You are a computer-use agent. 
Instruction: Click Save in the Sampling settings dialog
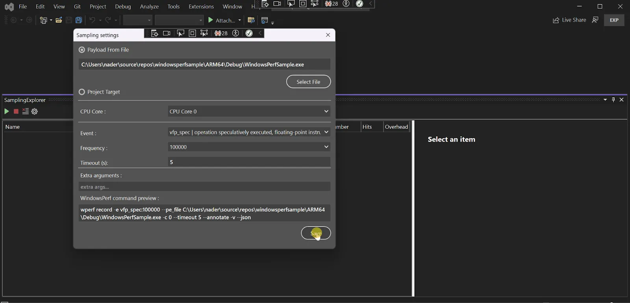(x=316, y=233)
